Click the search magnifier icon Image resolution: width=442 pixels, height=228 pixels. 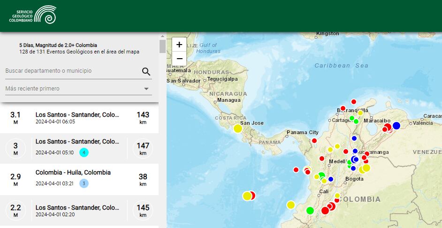[x=146, y=71]
